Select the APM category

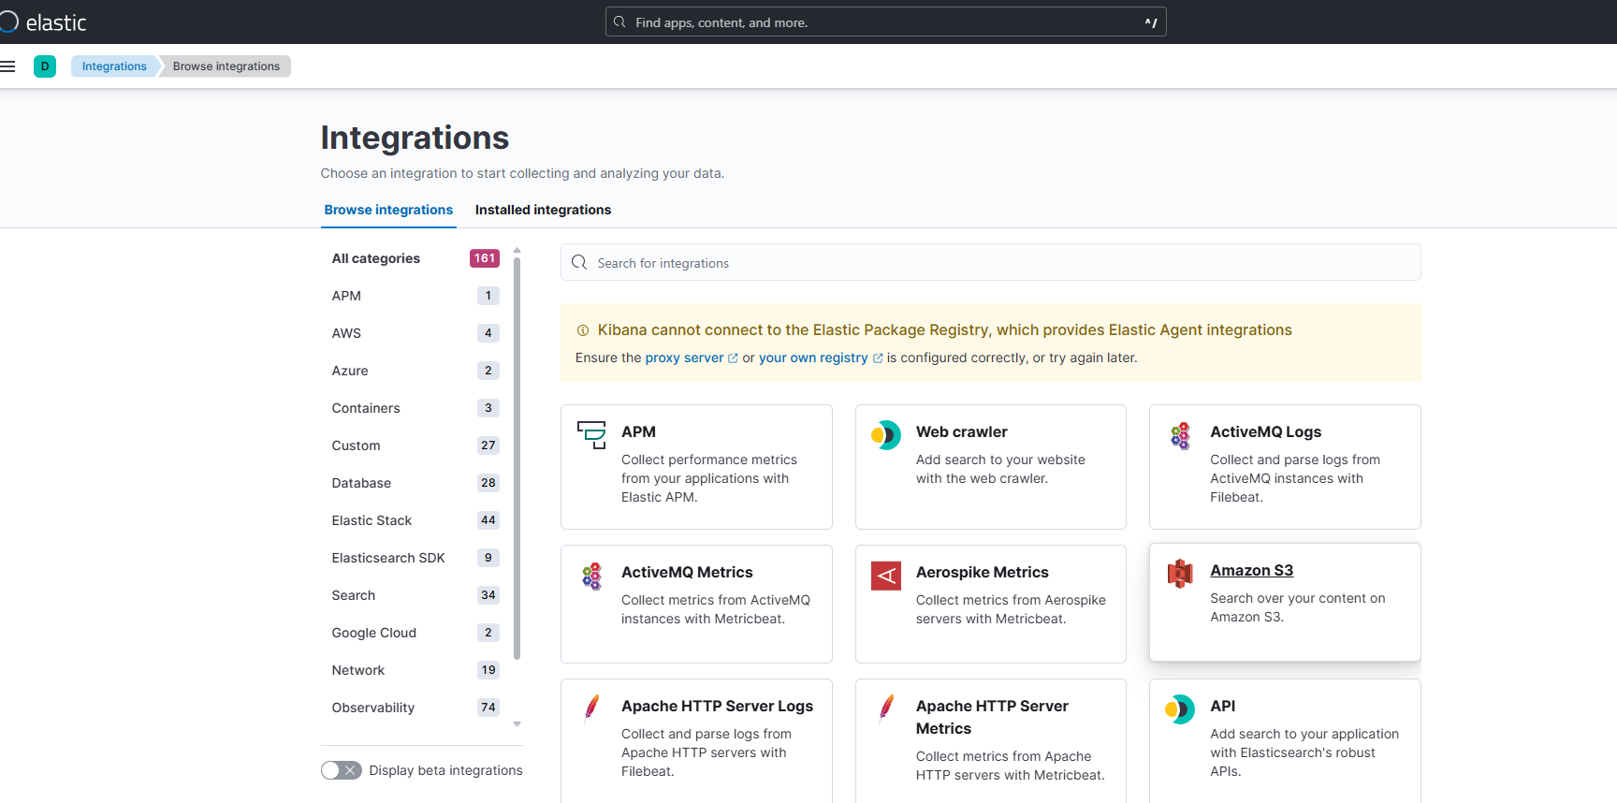415,296
